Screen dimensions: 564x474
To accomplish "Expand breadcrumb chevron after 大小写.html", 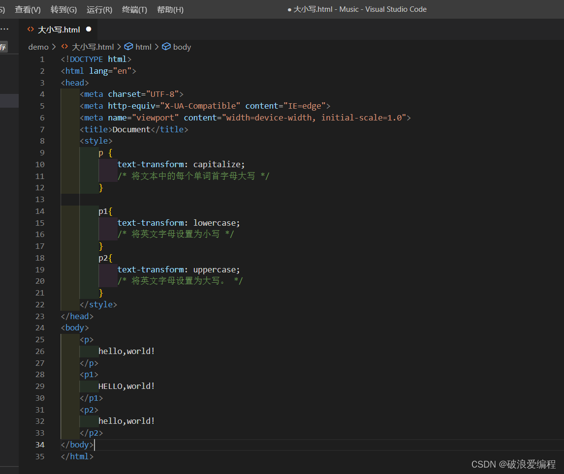I will pyautogui.click(x=119, y=47).
